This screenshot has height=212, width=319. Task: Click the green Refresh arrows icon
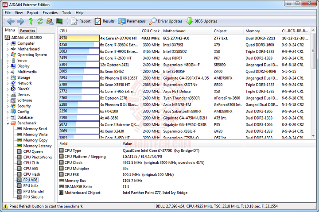[x=40, y=21]
